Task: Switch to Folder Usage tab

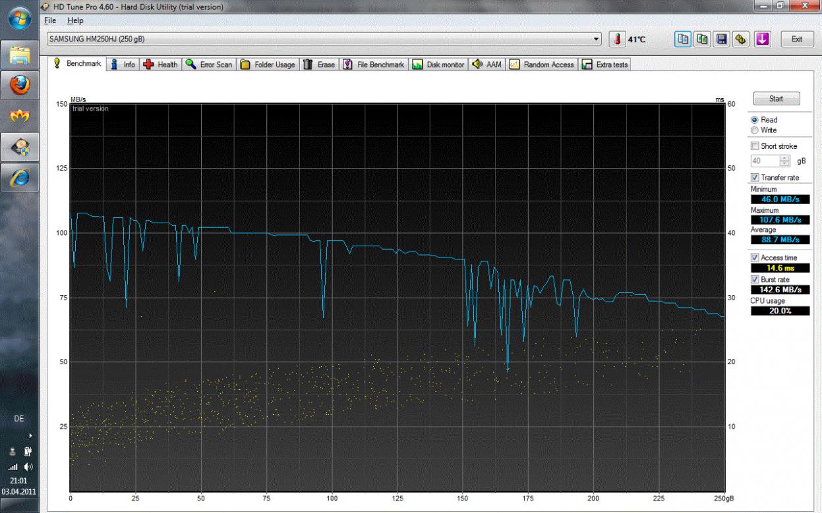Action: coord(267,65)
